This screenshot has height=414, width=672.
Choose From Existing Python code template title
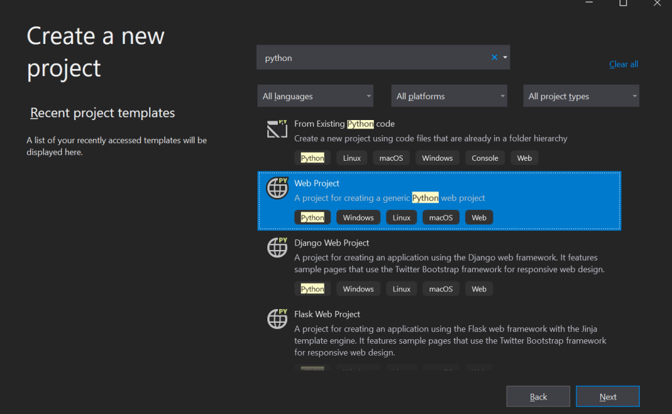point(344,123)
